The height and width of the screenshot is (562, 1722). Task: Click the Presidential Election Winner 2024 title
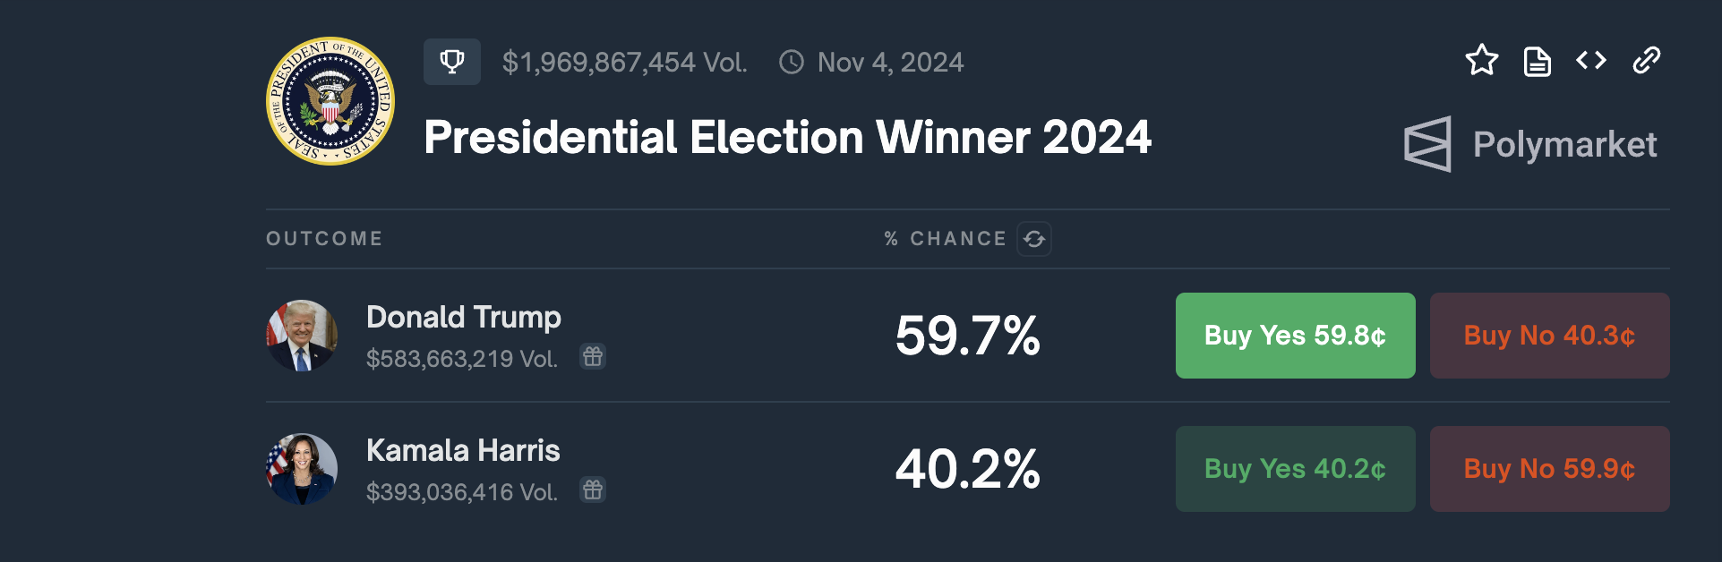[787, 138]
